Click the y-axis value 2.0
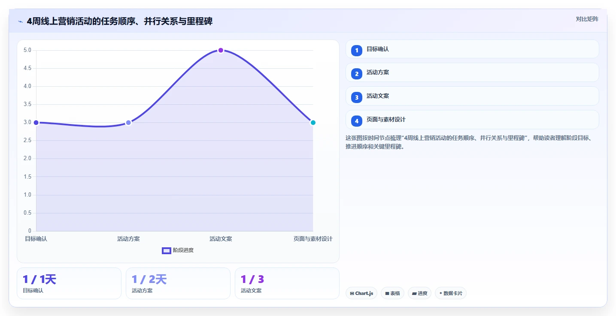Screen dimensions: 616x316 (27, 158)
